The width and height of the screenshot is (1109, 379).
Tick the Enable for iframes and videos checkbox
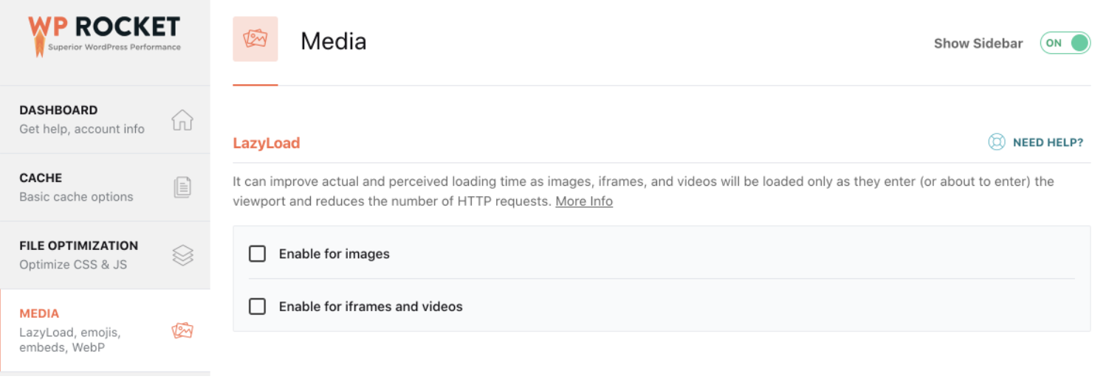coord(257,307)
